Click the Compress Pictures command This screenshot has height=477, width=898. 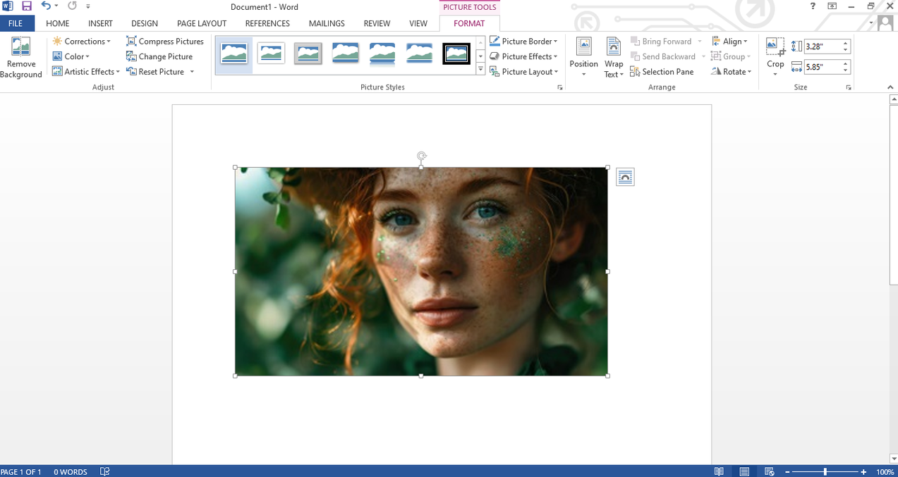coord(165,42)
